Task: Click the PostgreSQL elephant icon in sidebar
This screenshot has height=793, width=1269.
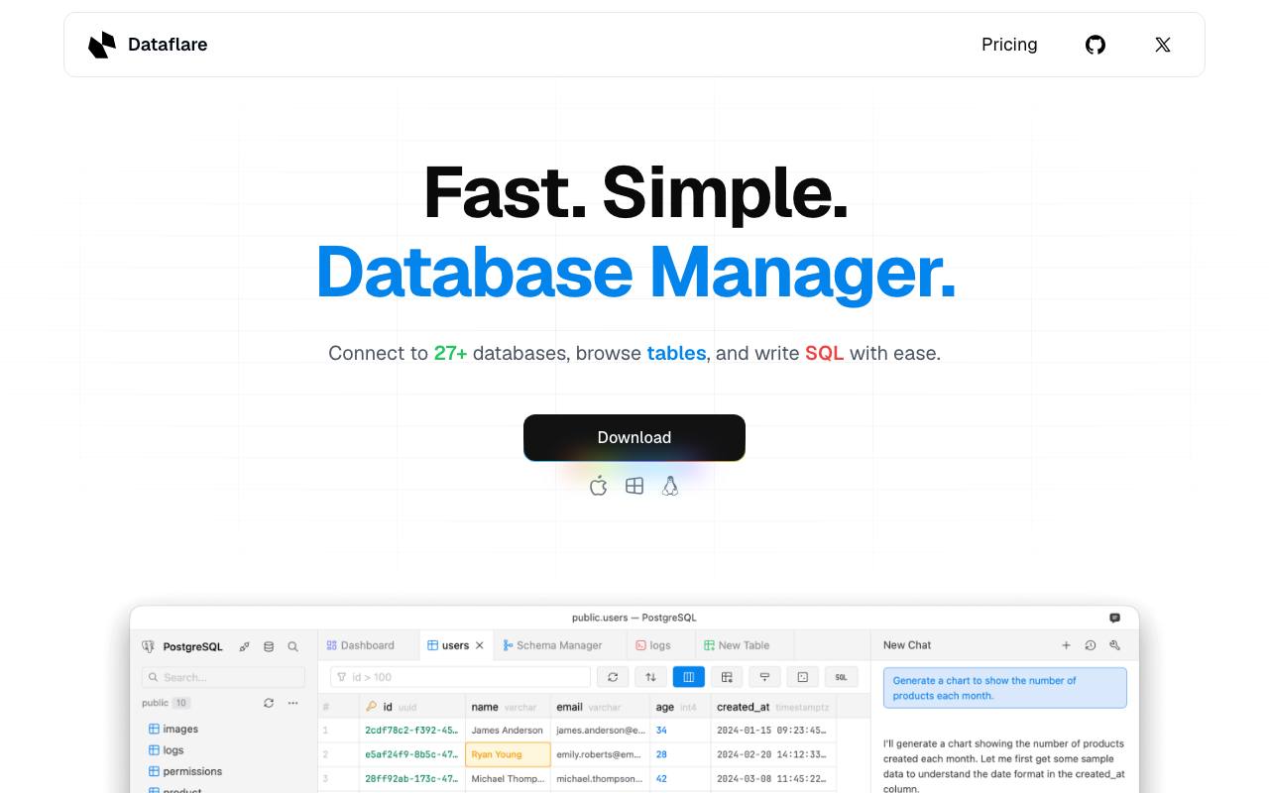Action: pyautogui.click(x=149, y=646)
